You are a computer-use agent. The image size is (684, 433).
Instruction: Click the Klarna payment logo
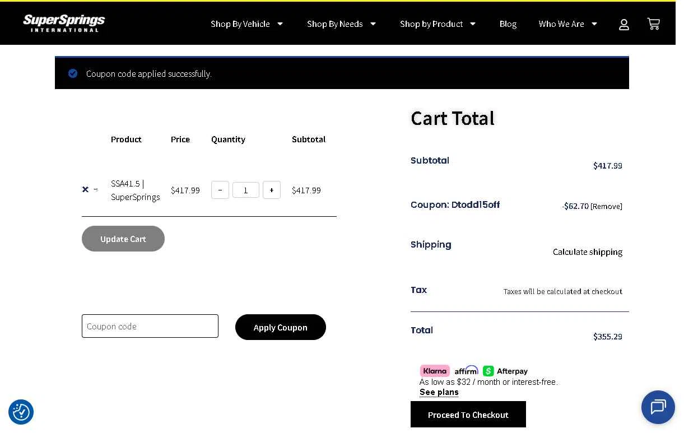point(435,371)
